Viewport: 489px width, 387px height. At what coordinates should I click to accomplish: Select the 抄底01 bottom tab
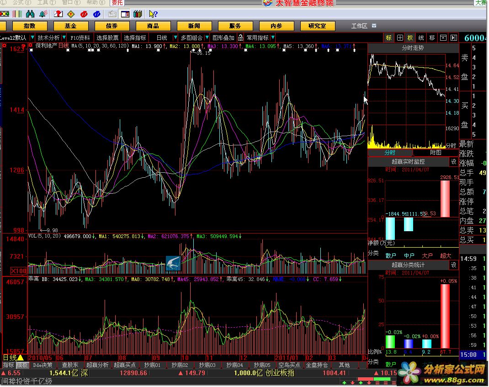[x=152, y=365]
